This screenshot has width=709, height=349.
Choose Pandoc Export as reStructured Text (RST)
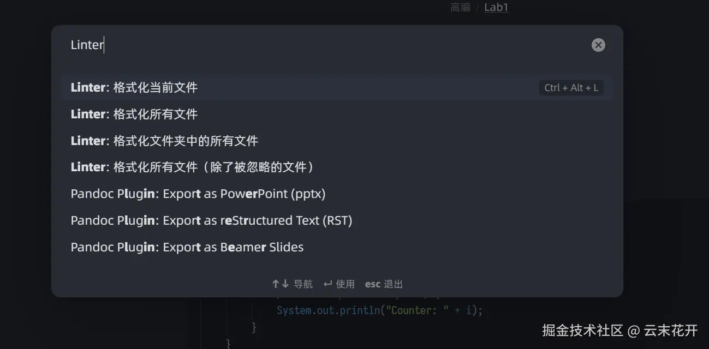pyautogui.click(x=337, y=220)
